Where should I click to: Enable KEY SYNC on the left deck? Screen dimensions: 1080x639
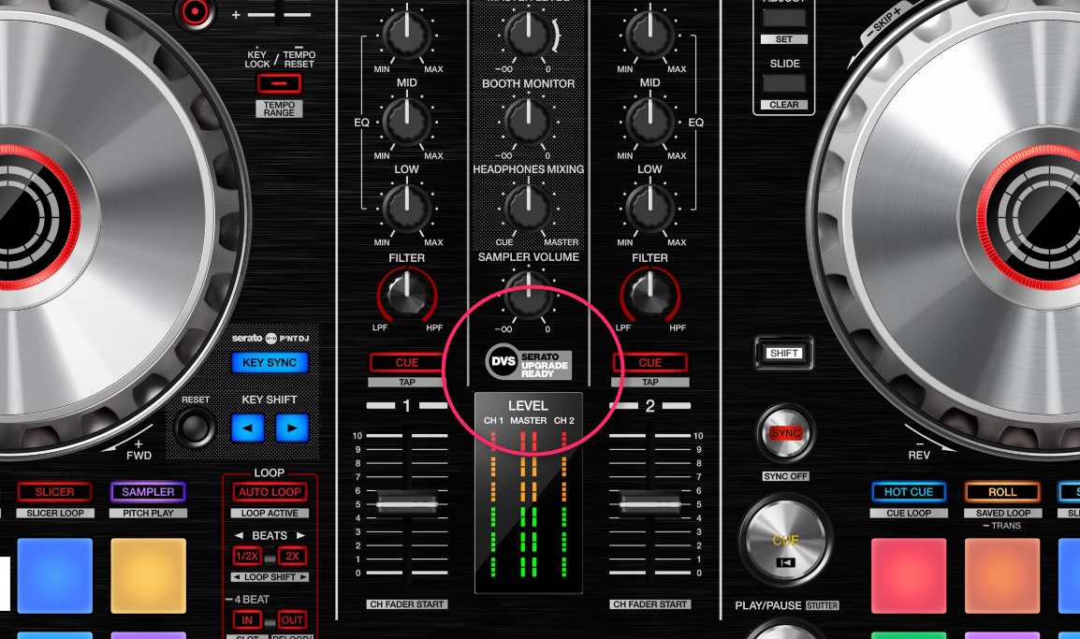click(270, 363)
